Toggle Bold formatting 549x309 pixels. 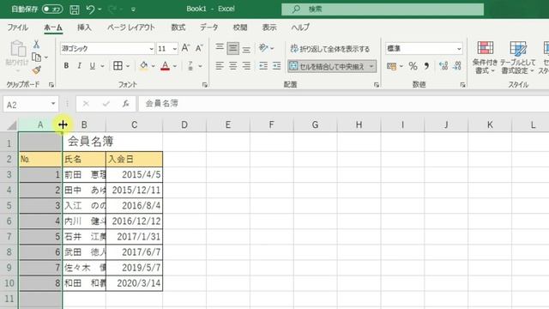(x=66, y=66)
